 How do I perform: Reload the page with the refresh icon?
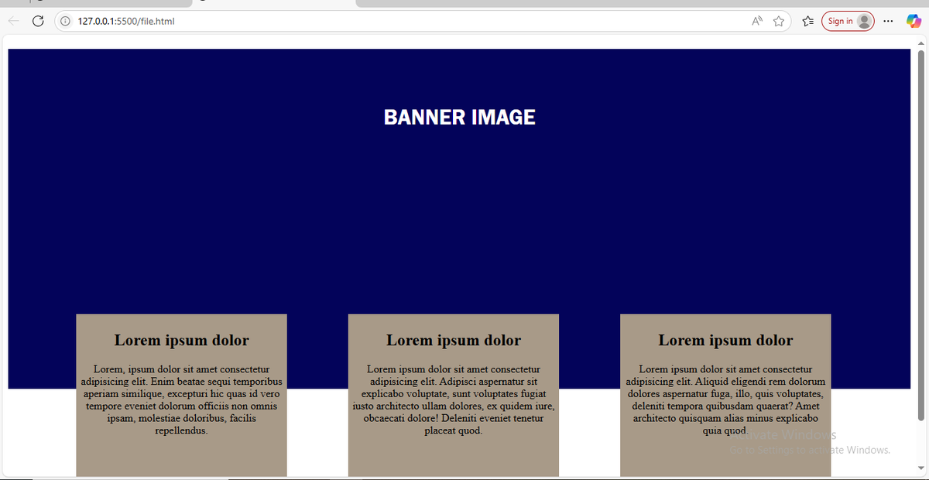(x=37, y=21)
